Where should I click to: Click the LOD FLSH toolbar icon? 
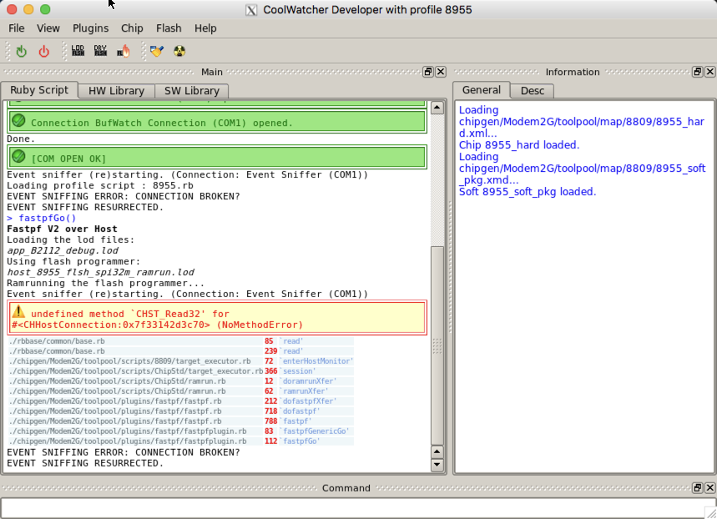(x=78, y=51)
